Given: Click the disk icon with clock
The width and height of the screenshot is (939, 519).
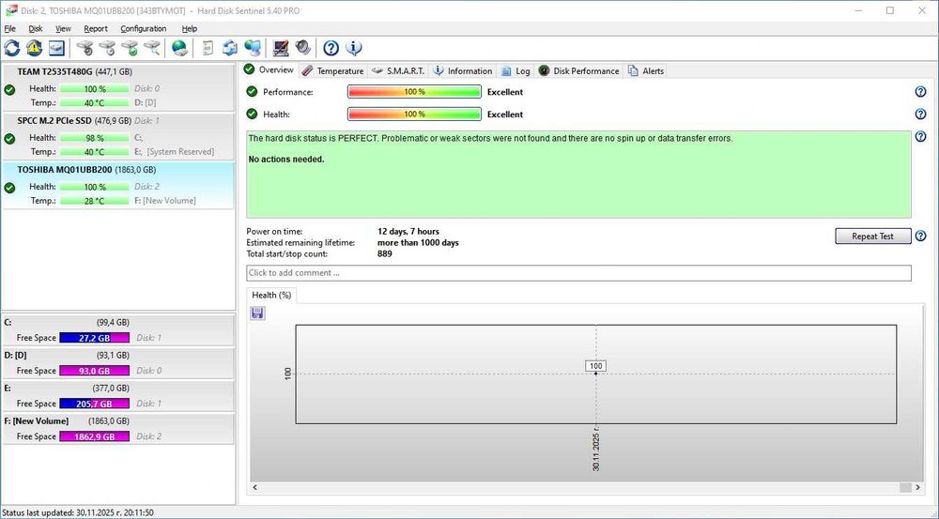Looking at the screenshot, I should [107, 48].
